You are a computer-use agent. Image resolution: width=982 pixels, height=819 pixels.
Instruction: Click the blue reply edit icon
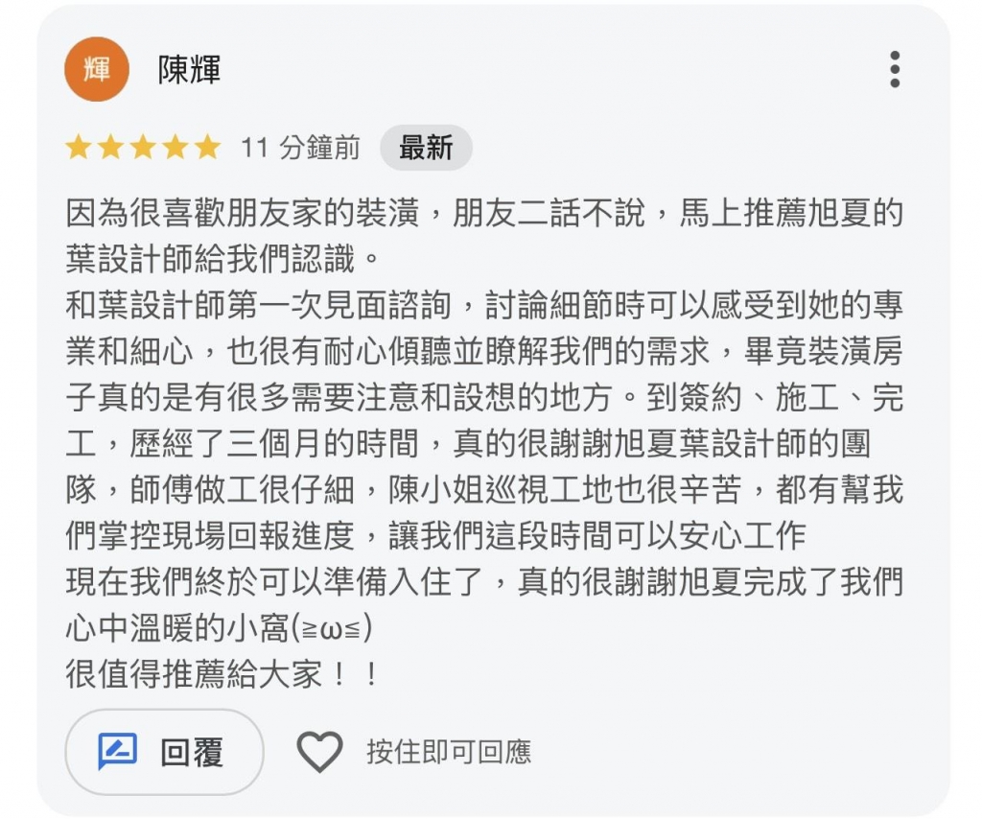pos(118,752)
